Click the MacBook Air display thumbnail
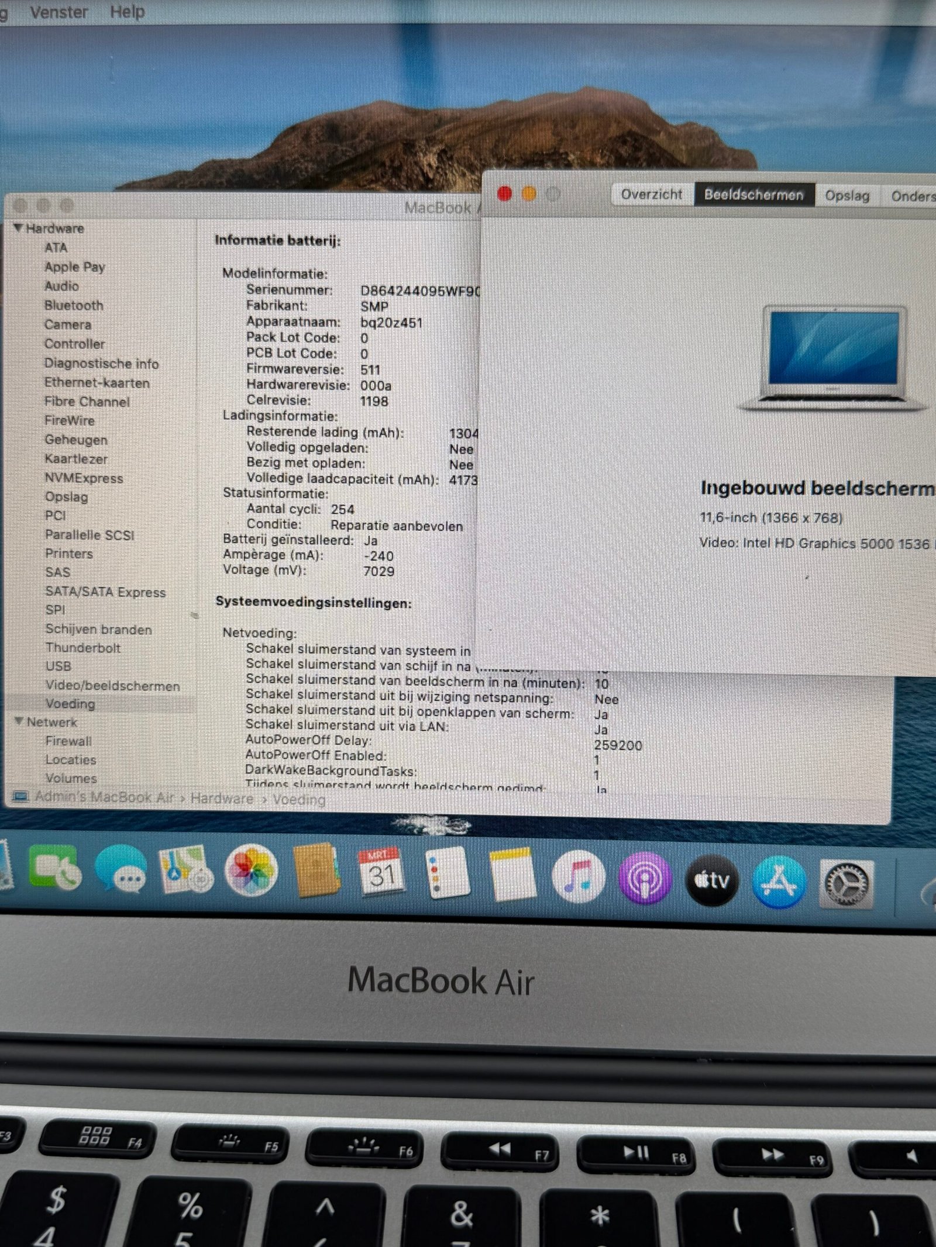The width and height of the screenshot is (936, 1247). click(x=832, y=357)
